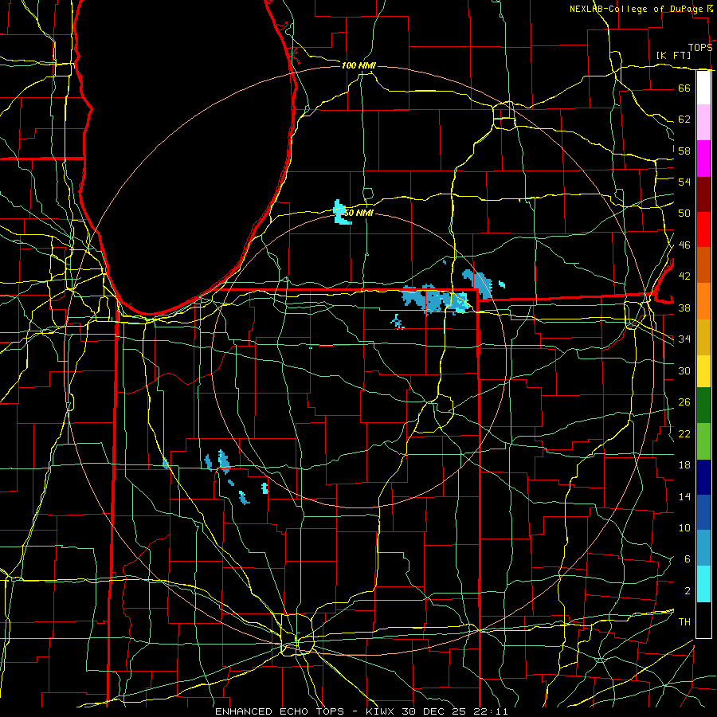This screenshot has width=717, height=717.
Task: Click the bright orange legend swatch
Action: (x=703, y=301)
